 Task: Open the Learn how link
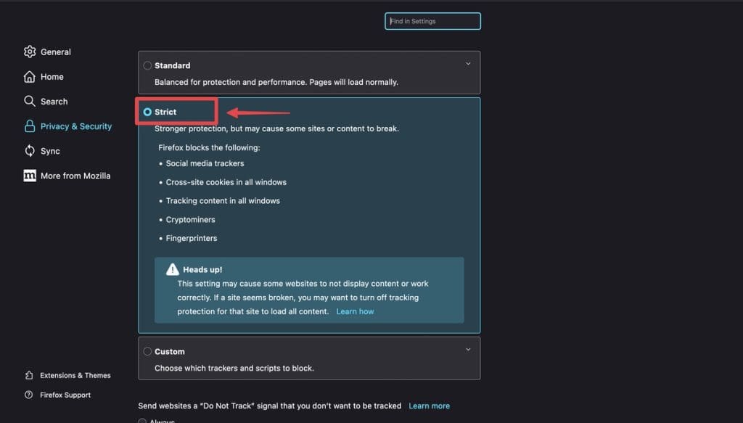(x=355, y=311)
